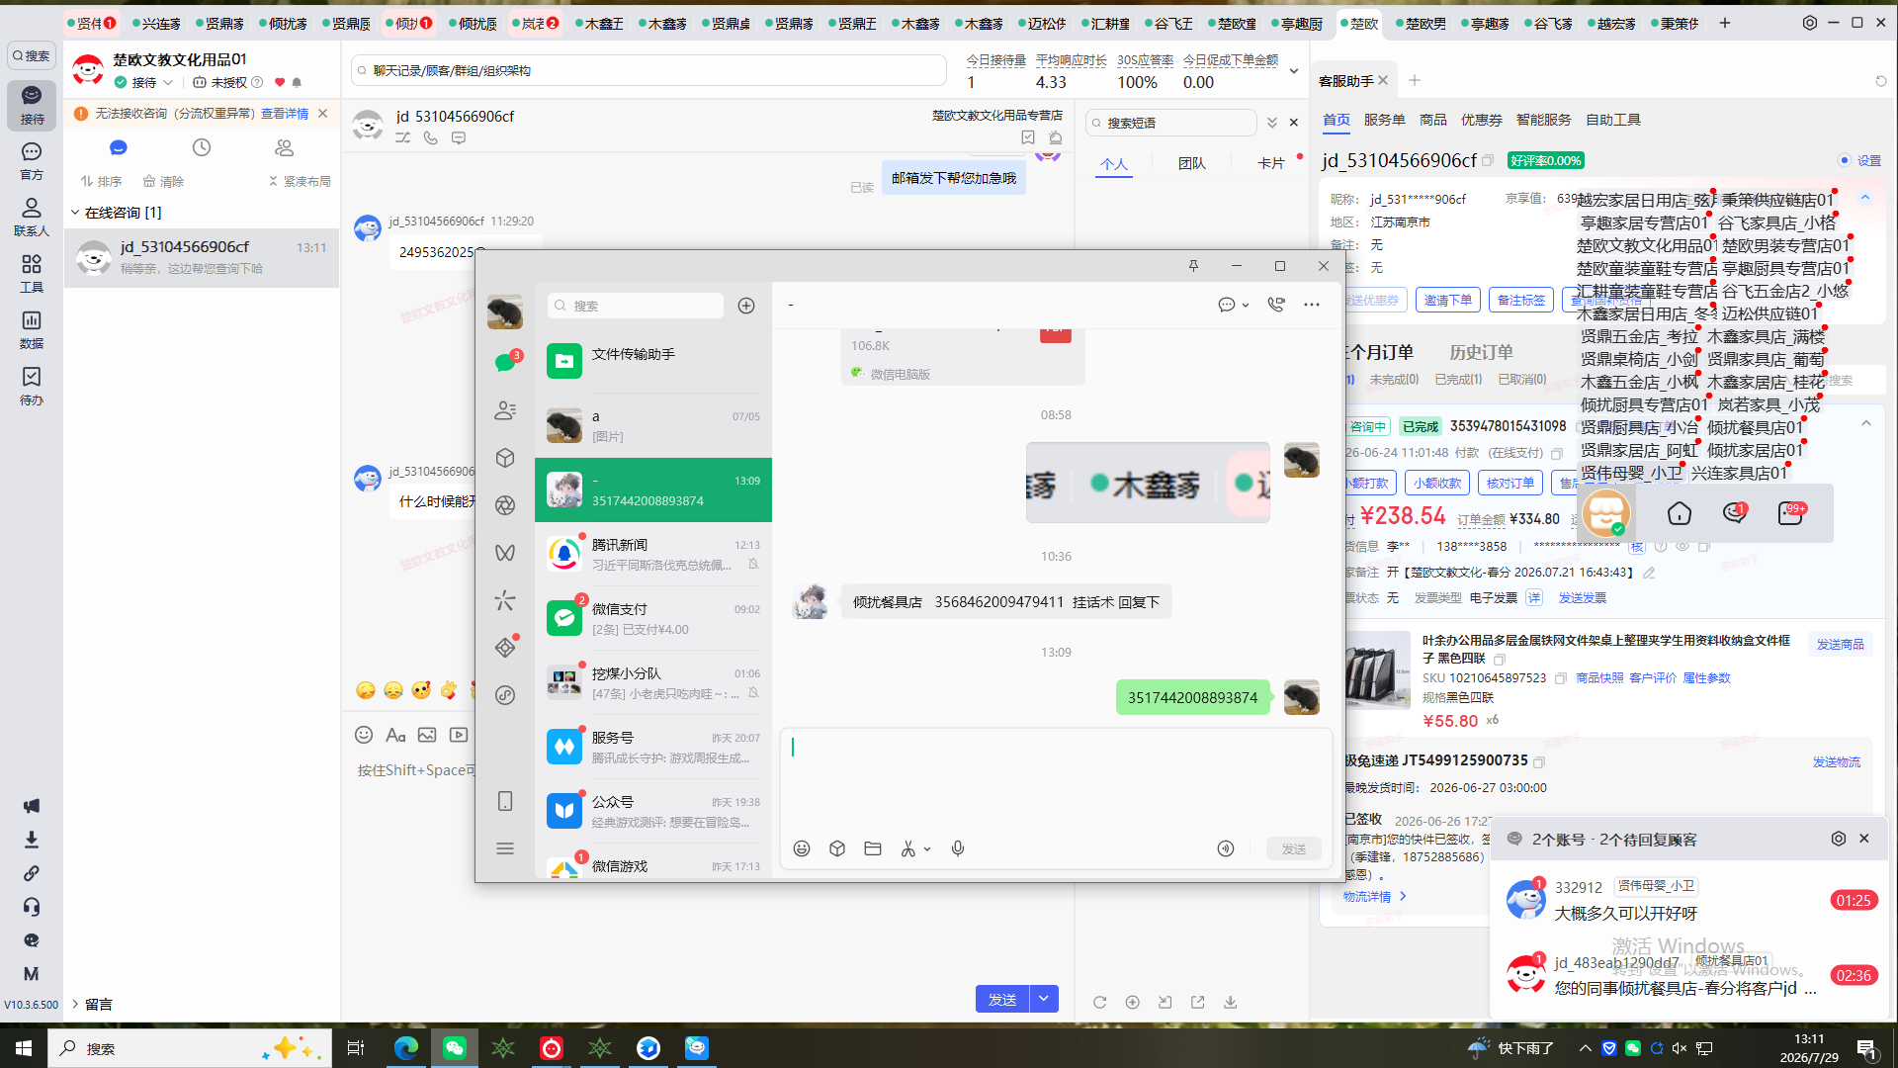Open WeChat chat more options (three dots)
Image resolution: width=1898 pixels, height=1068 pixels.
click(1312, 305)
